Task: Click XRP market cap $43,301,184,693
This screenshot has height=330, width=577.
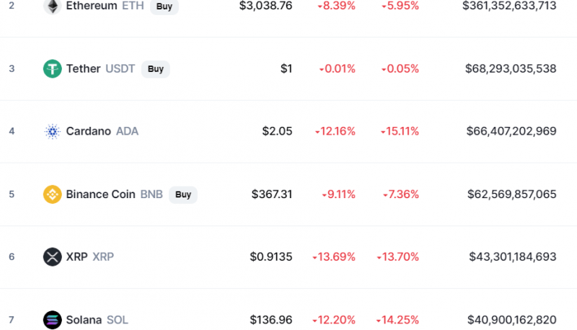Action: point(513,257)
